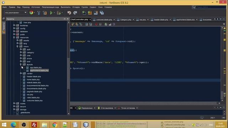This screenshot has height=128, width=228.
Task: Click the Quick Search input field
Action: [x=211, y=7]
